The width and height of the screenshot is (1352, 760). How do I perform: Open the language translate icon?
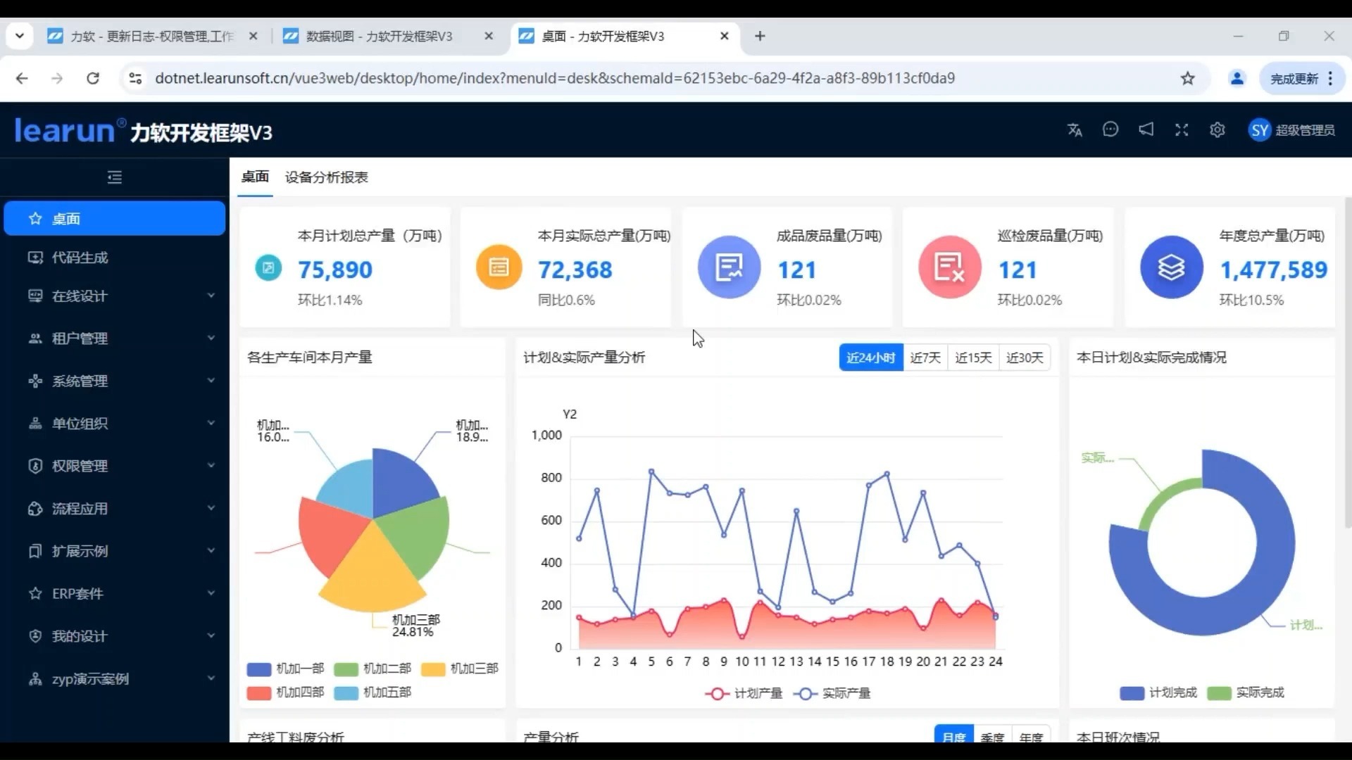pyautogui.click(x=1075, y=130)
